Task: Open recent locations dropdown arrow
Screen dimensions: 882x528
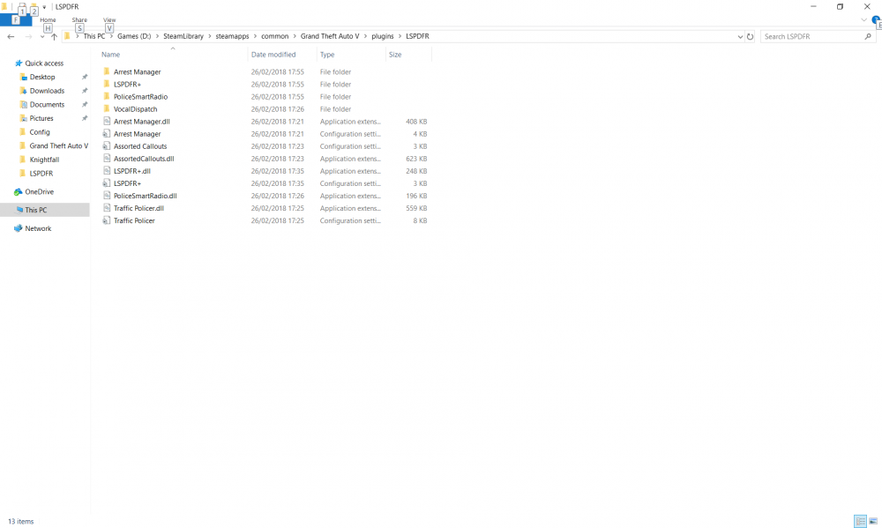Action: 42,37
